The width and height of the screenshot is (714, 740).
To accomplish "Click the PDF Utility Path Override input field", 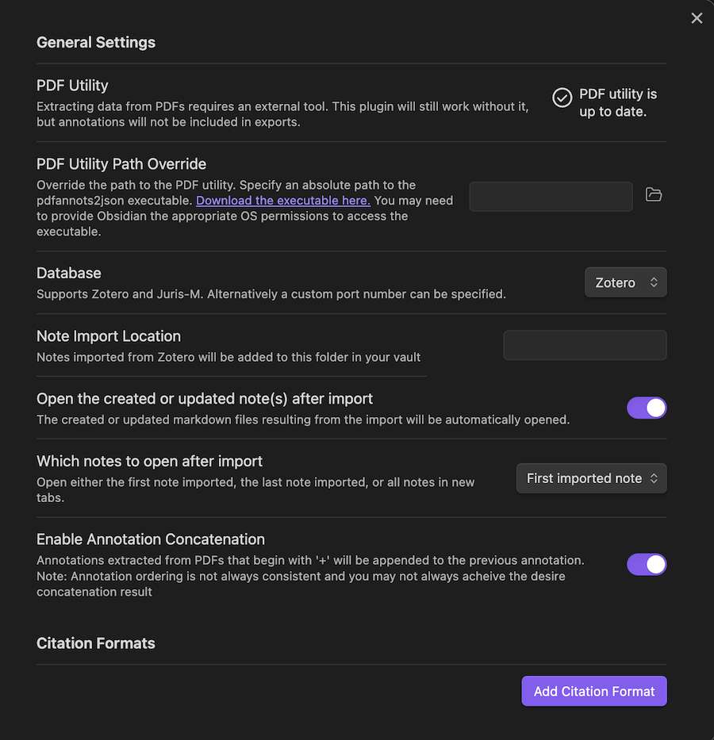I will pyautogui.click(x=551, y=197).
